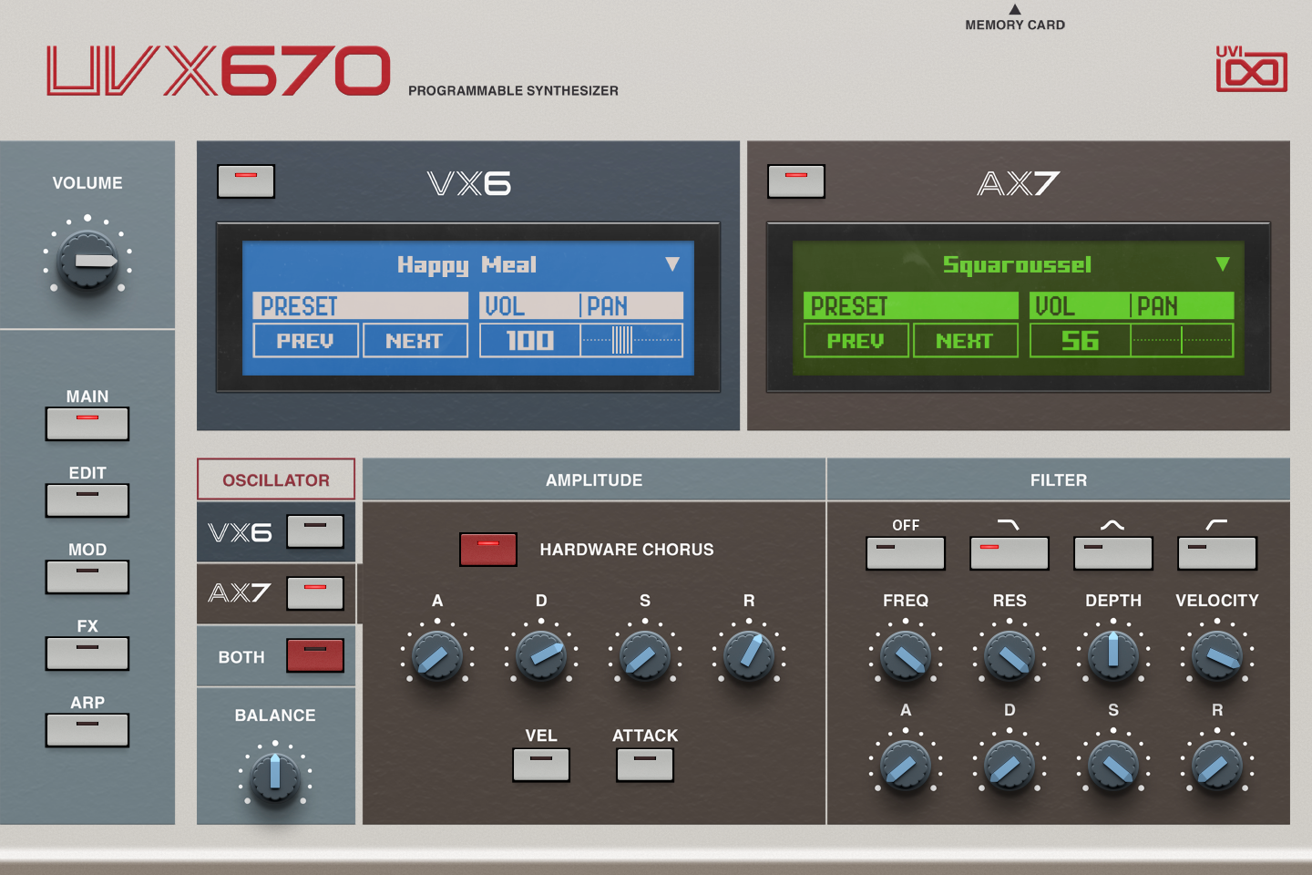Select BOTH oscillator mode
This screenshot has width=1312, height=875.
[314, 656]
